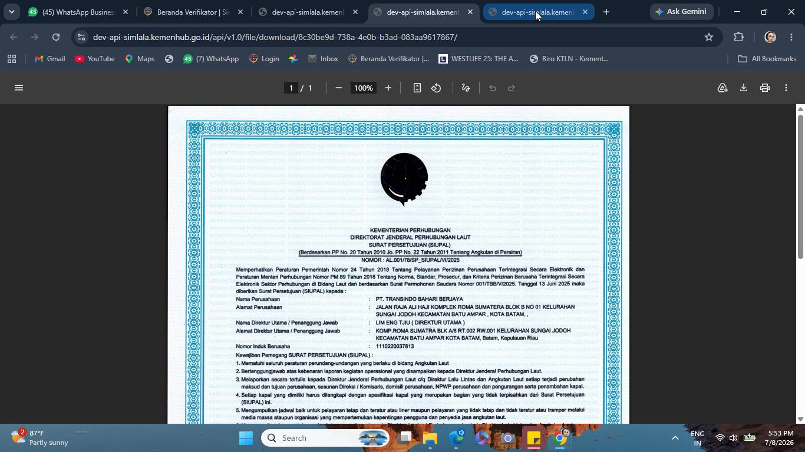Open the WESTLIFE 25 bookmark
Screen dimensions: 805x452
coord(479,59)
